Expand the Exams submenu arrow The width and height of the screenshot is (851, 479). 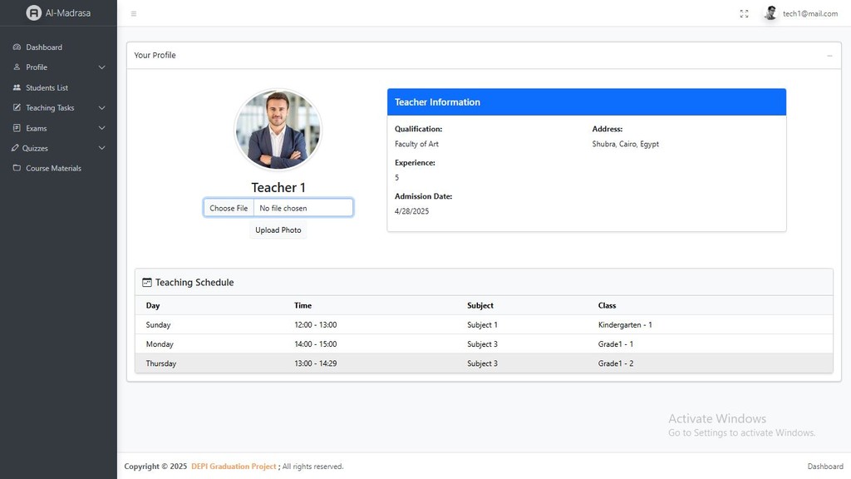101,128
